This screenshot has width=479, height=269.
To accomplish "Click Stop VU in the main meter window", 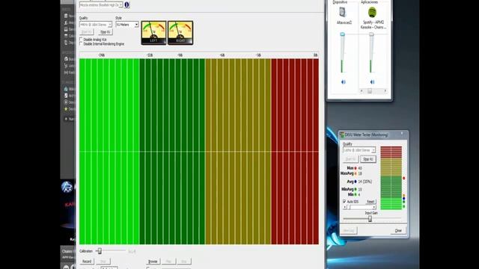I will tap(106, 32).
